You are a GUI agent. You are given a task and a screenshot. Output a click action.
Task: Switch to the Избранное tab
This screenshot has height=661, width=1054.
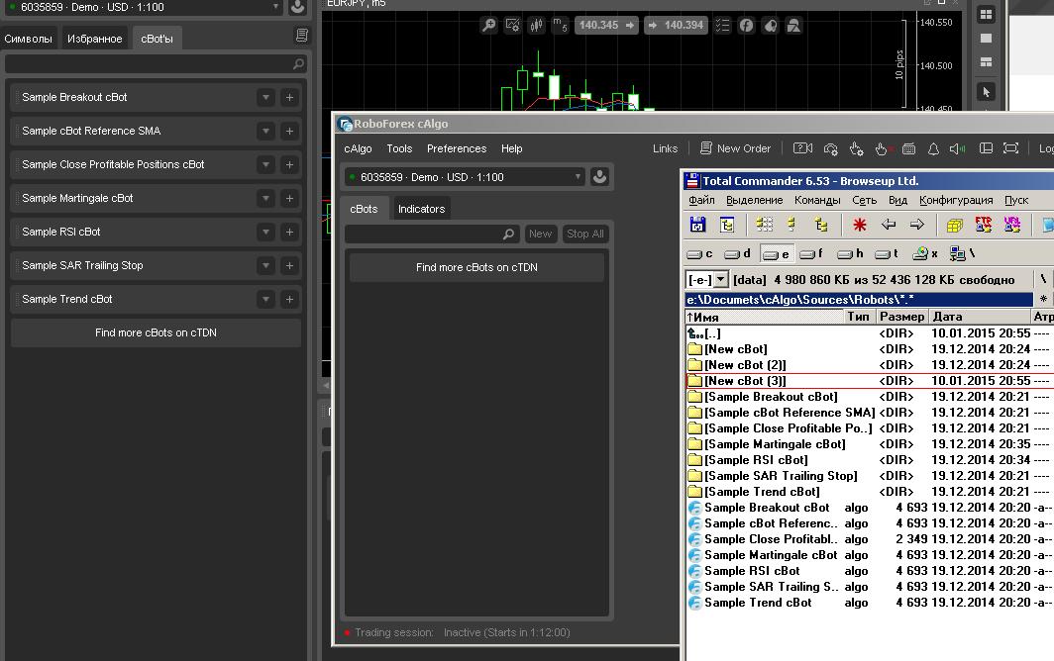pyautogui.click(x=95, y=39)
